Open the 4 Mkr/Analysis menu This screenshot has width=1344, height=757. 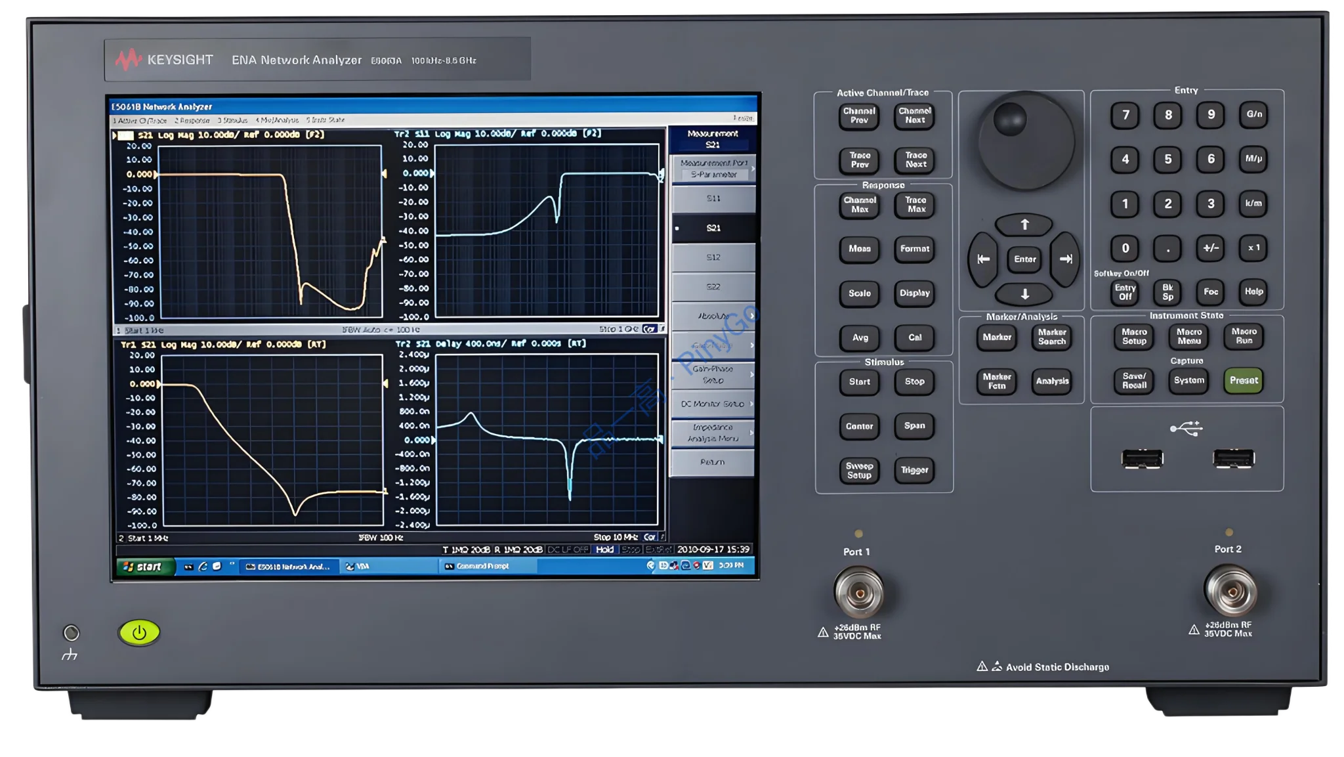[277, 120]
